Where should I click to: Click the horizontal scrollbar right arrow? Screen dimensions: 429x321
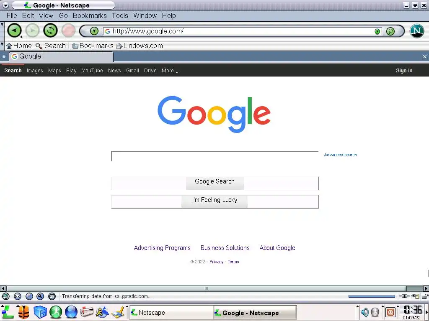tap(426, 288)
